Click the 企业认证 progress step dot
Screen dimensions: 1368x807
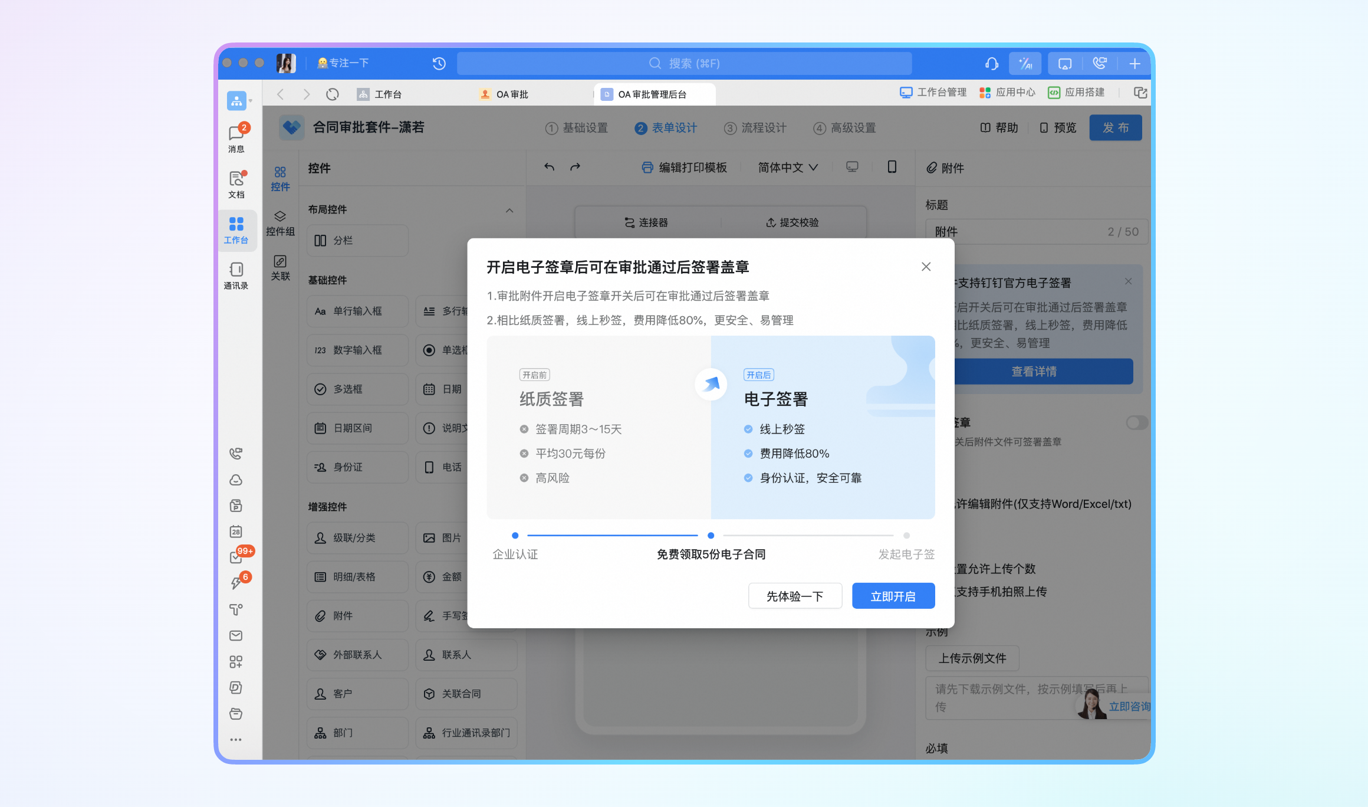(x=515, y=536)
